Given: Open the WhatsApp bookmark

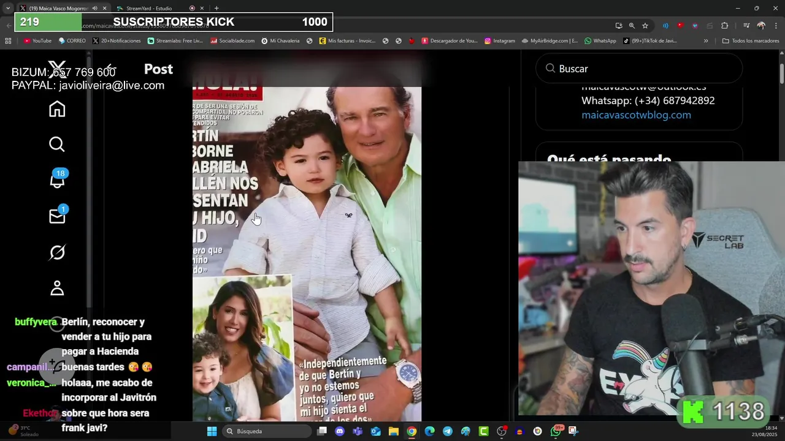Looking at the screenshot, I should [600, 41].
